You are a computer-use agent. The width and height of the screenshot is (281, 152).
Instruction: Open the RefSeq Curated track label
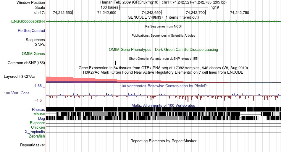tap(31, 31)
